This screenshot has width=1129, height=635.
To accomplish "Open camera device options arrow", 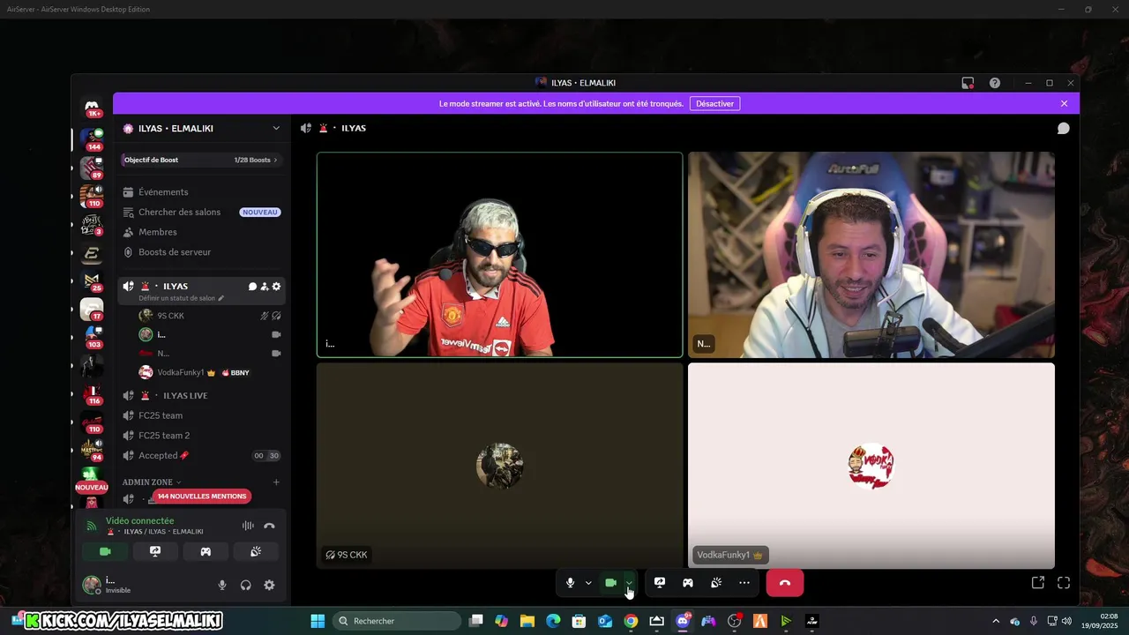I will click(x=629, y=583).
